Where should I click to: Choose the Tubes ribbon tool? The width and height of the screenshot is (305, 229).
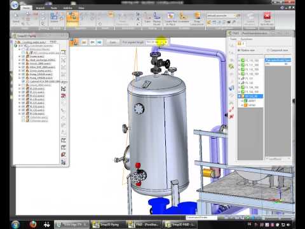click(x=147, y=18)
